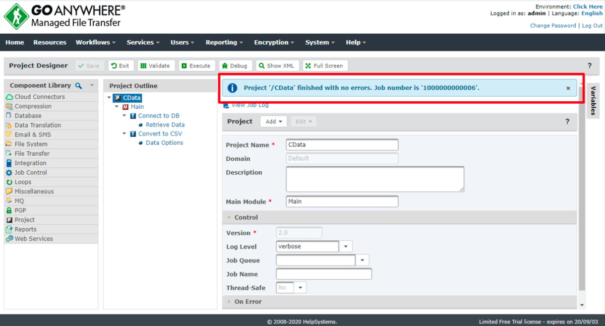Click the Description text area

point(375,179)
